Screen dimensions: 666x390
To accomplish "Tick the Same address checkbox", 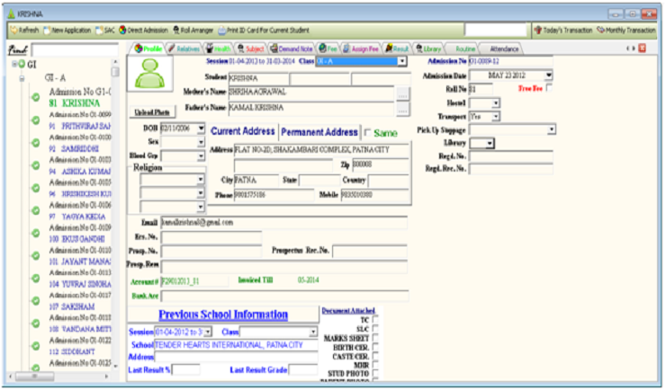I will [x=366, y=133].
